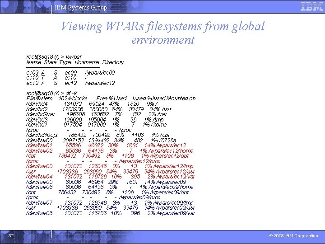This screenshot has height=244, width=325.
Task: Click the mount point "/wpars/ec09/usr"
Action: tap(176, 208)
